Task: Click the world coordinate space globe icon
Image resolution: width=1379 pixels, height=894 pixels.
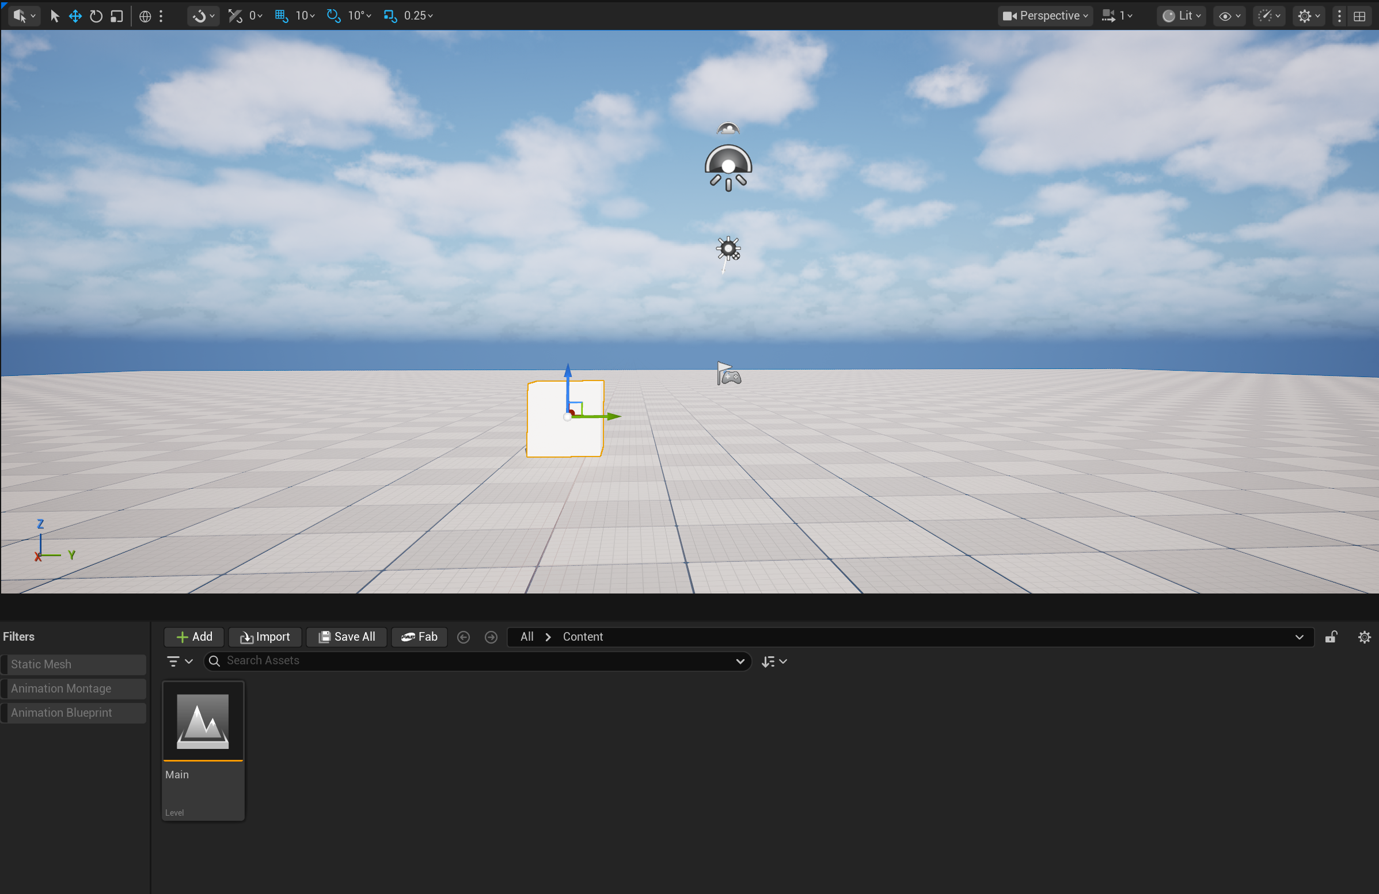Action: (146, 16)
